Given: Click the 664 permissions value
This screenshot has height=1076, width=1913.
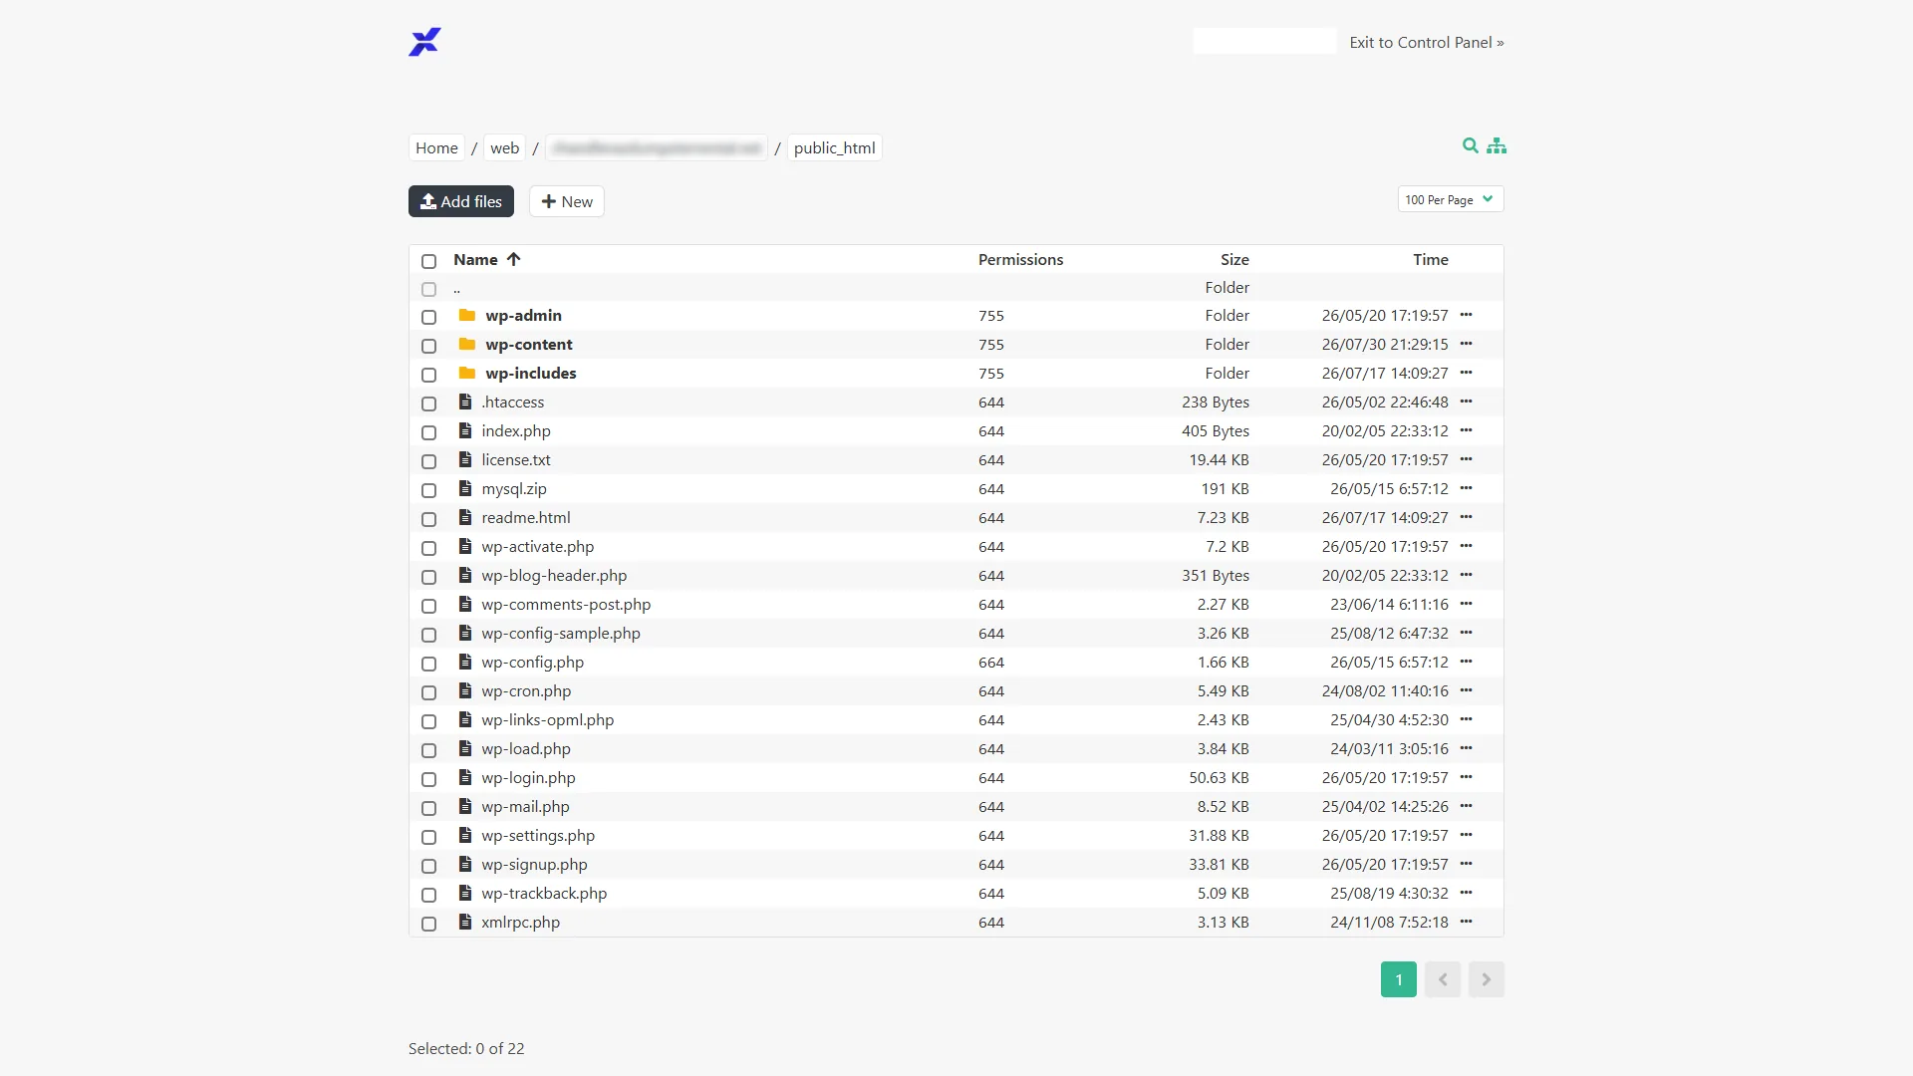Looking at the screenshot, I should pyautogui.click(x=991, y=662).
